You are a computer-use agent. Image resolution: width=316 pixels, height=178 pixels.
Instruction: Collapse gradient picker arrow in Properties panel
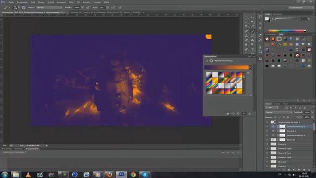tap(250, 67)
